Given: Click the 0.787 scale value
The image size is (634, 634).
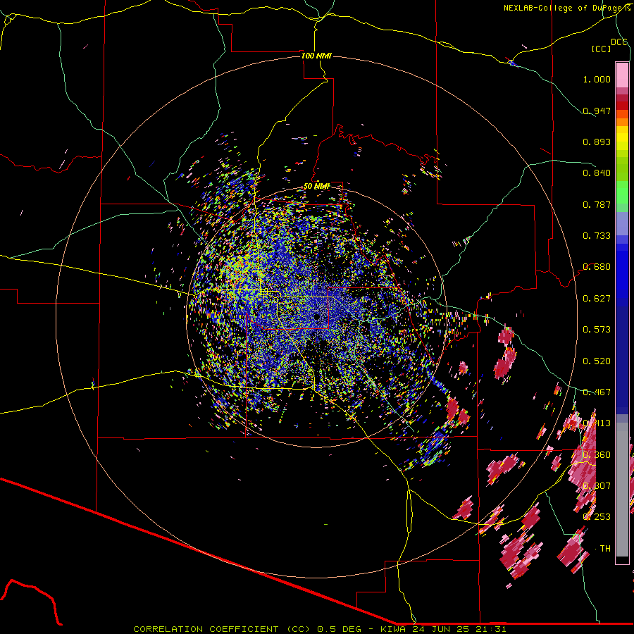Looking at the screenshot, I should pos(597,204).
